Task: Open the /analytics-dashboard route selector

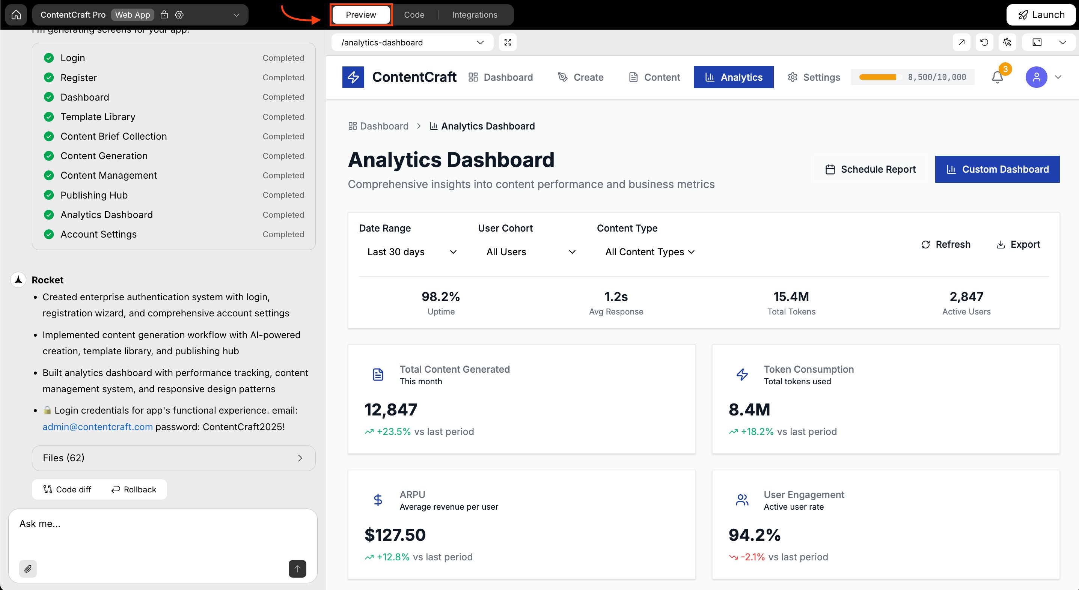Action: (412, 42)
